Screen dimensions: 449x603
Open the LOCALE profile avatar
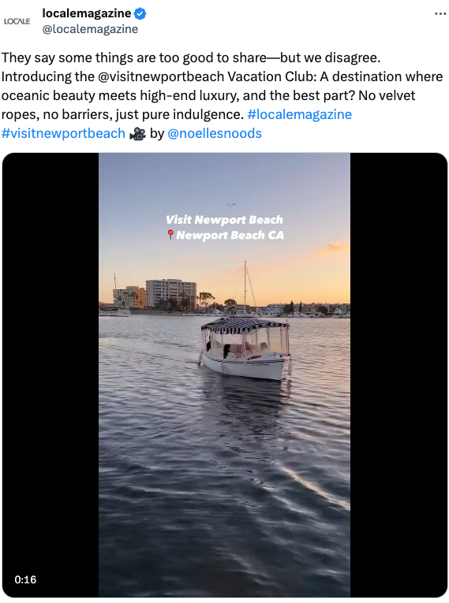click(17, 21)
